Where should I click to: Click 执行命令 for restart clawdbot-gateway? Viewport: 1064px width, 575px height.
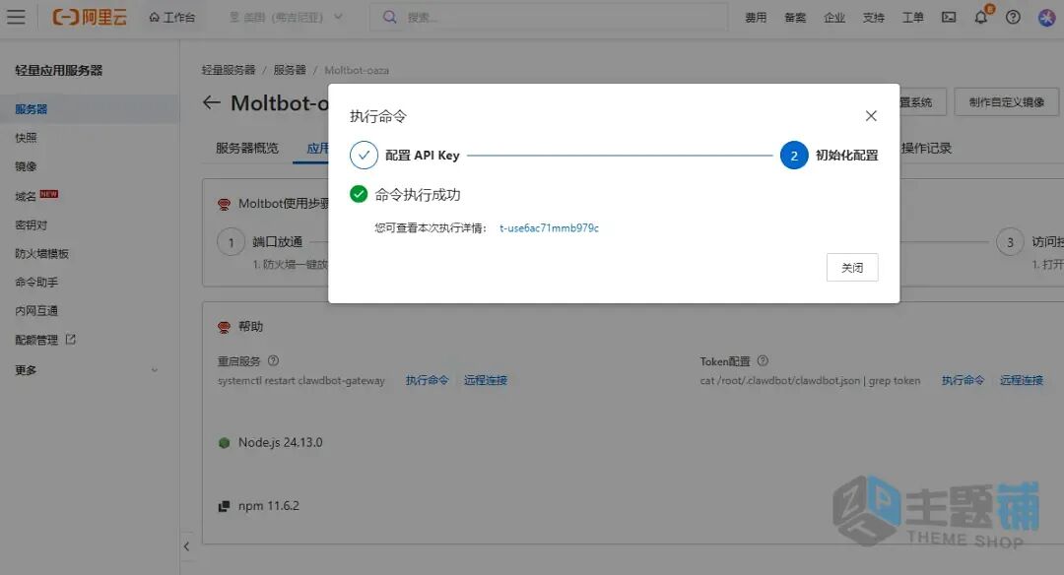tap(428, 380)
